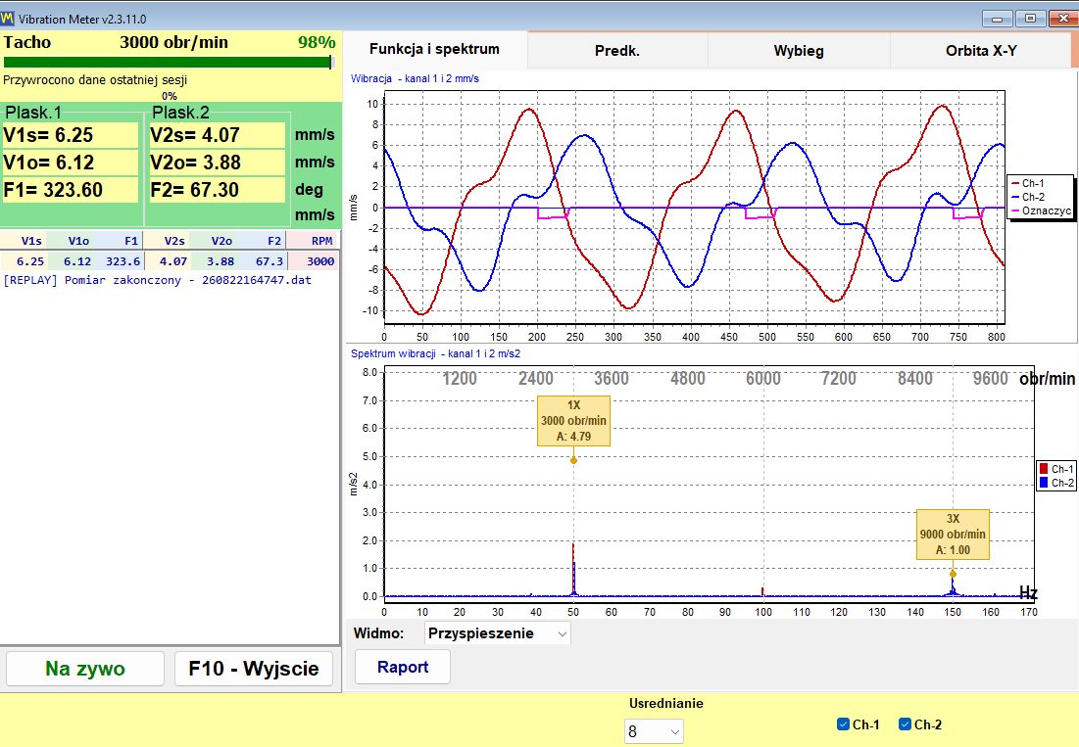Image resolution: width=1079 pixels, height=747 pixels.
Task: Click the red Ch-1 legend swatch in the spectrum chart
Action: click(x=1043, y=469)
